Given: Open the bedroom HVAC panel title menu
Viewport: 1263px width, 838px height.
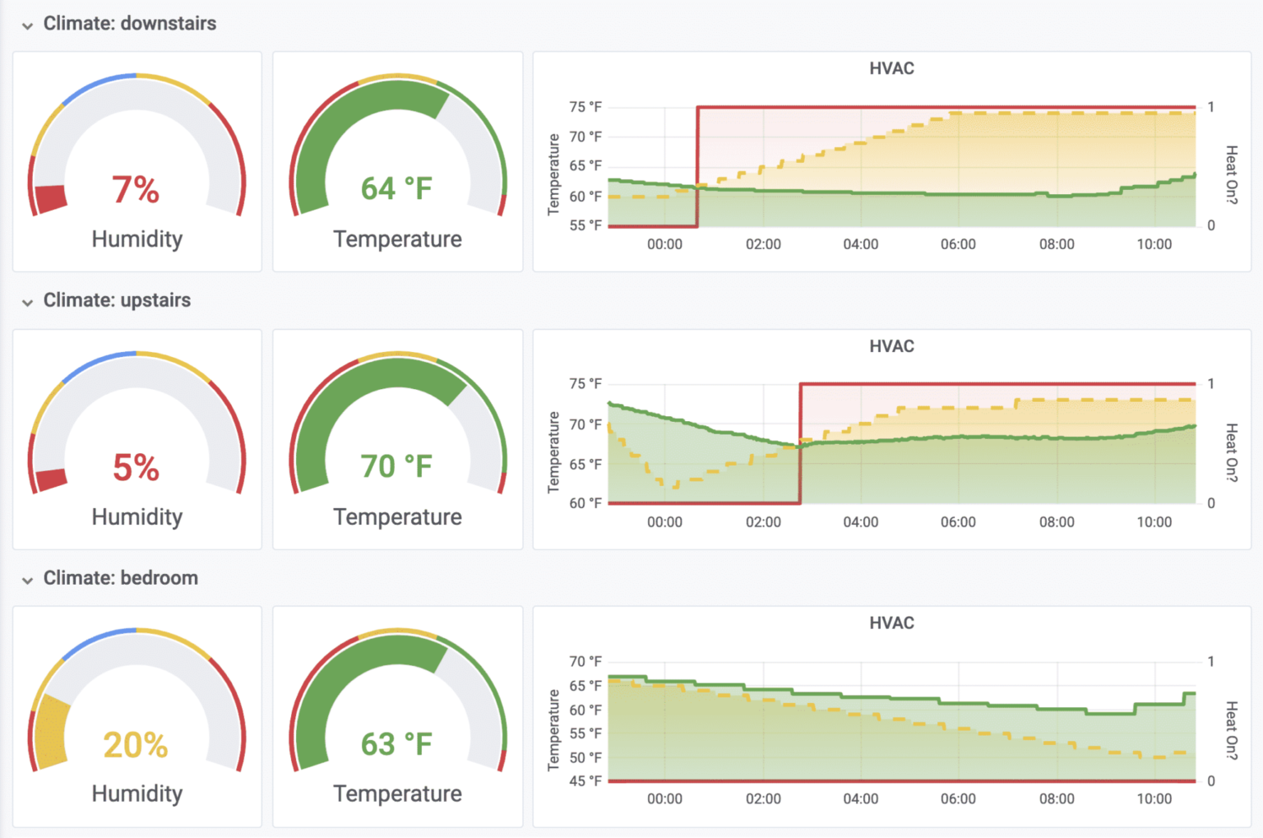Looking at the screenshot, I should 891,623.
